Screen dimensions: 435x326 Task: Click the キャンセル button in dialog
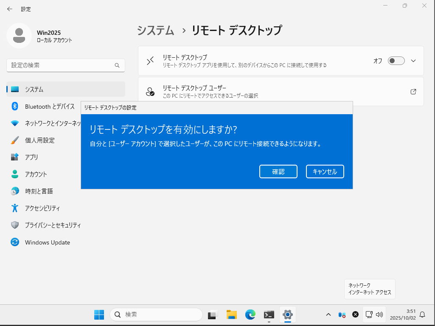325,171
